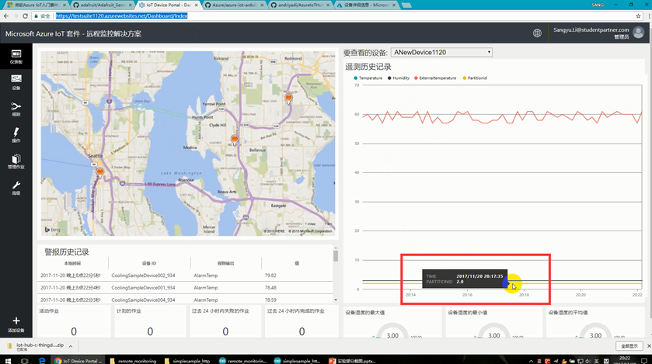Click the device max temperature gauge
Screen dimensions: 652x364
(392, 331)
